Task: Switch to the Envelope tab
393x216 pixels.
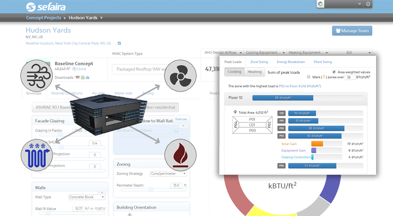Action: click(34, 93)
